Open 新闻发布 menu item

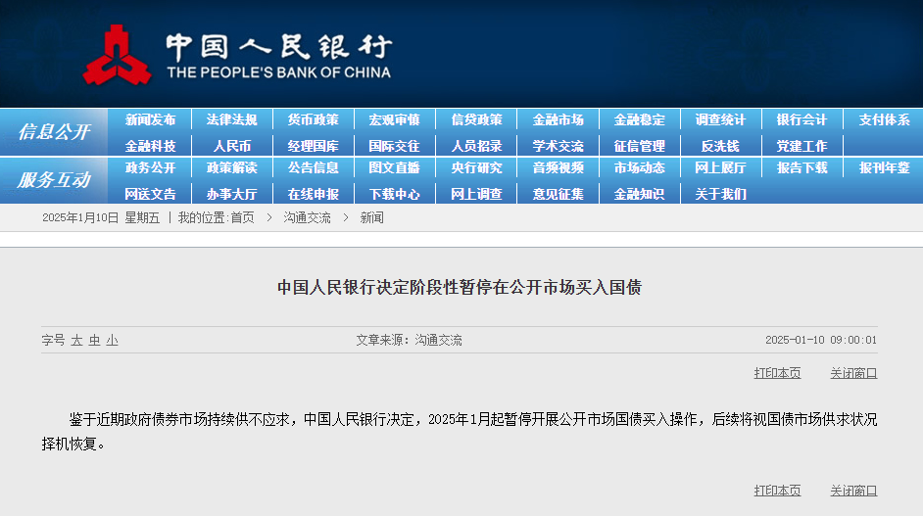point(150,120)
